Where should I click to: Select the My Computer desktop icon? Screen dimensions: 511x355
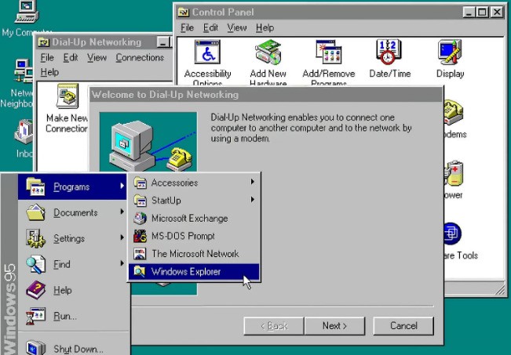(27, 12)
